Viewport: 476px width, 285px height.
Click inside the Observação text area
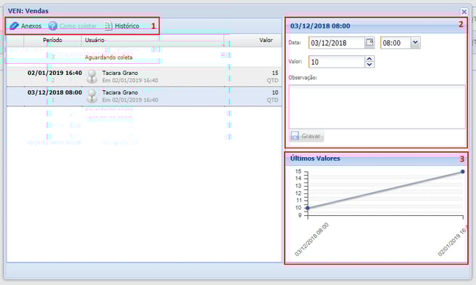[377, 107]
